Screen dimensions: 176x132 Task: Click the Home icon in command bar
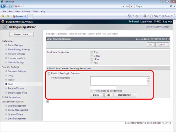coord(129,16)
